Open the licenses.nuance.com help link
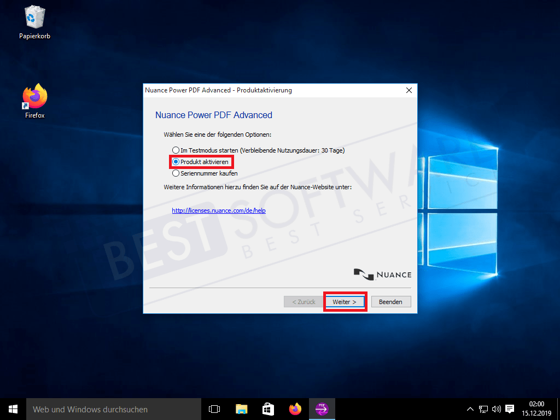The image size is (560, 420). [x=218, y=211]
